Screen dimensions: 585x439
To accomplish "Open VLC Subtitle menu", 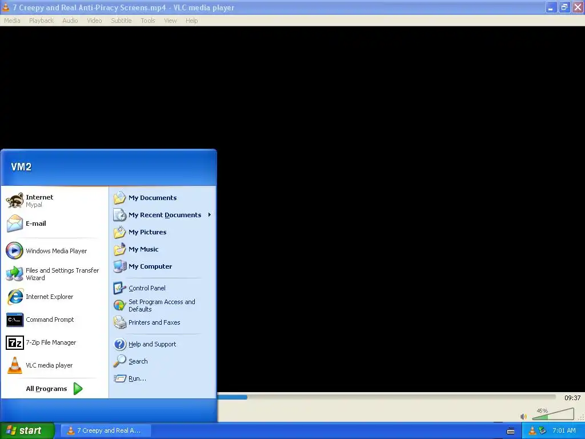I will pos(121,21).
